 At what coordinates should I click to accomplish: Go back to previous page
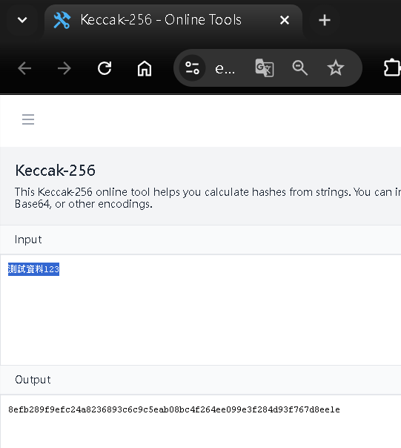(24, 68)
